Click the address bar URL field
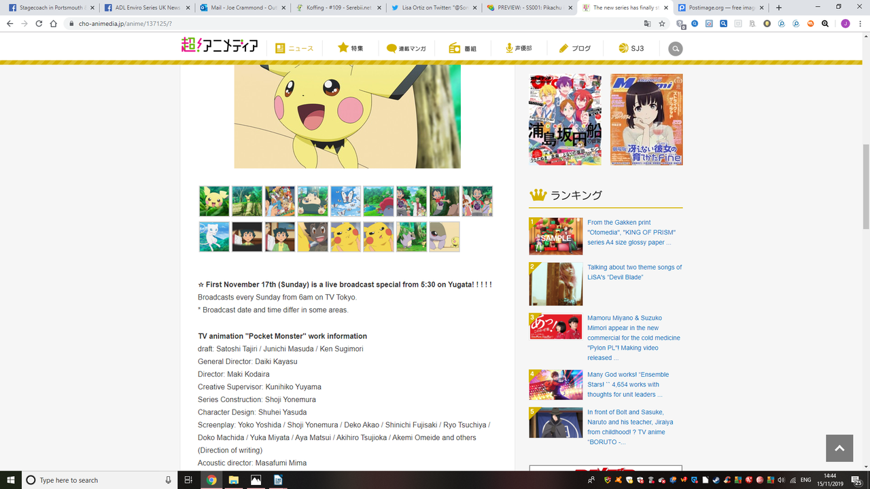This screenshot has width=870, height=489. pos(353,23)
